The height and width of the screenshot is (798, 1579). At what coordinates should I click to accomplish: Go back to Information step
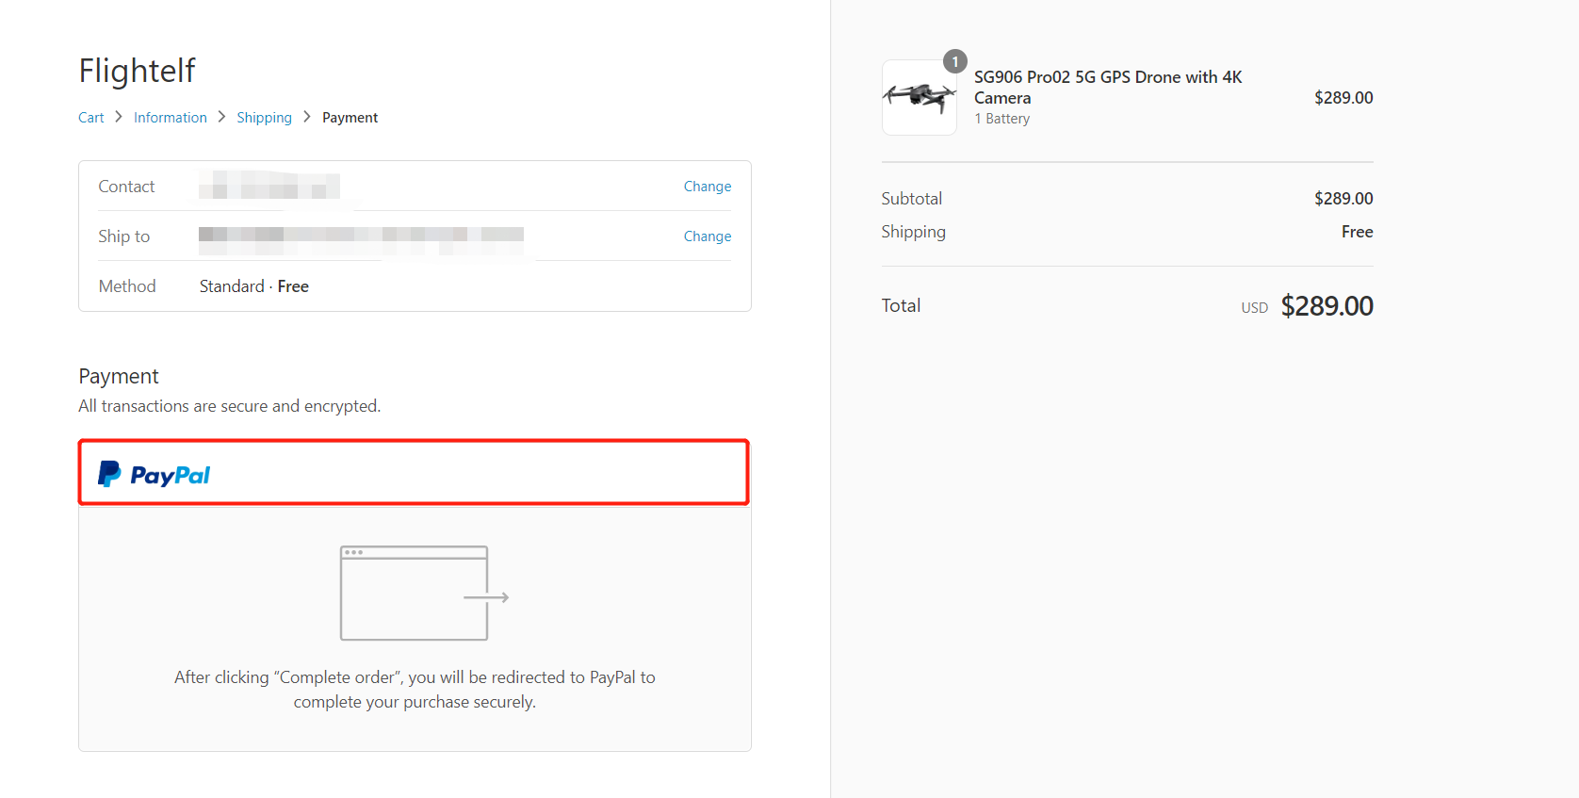point(171,118)
